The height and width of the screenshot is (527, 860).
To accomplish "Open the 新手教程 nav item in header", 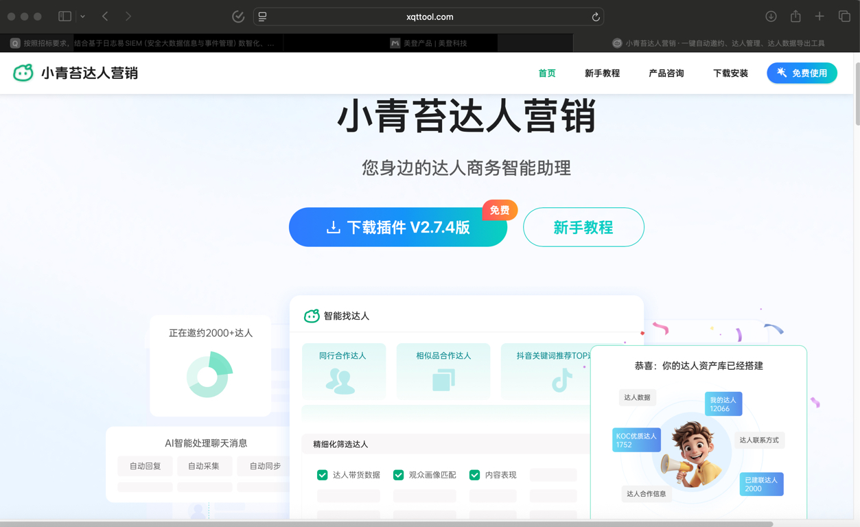I will click(x=602, y=73).
